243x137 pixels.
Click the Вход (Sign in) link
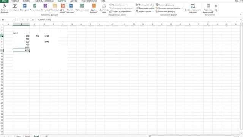pos(237,1)
